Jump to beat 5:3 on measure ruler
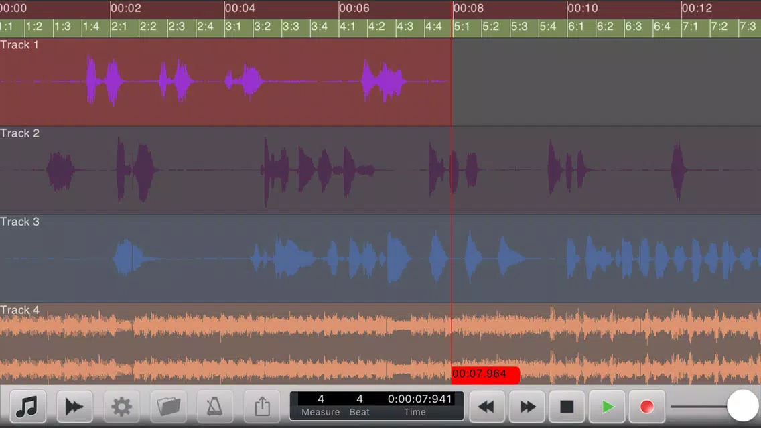761x428 pixels. point(518,27)
